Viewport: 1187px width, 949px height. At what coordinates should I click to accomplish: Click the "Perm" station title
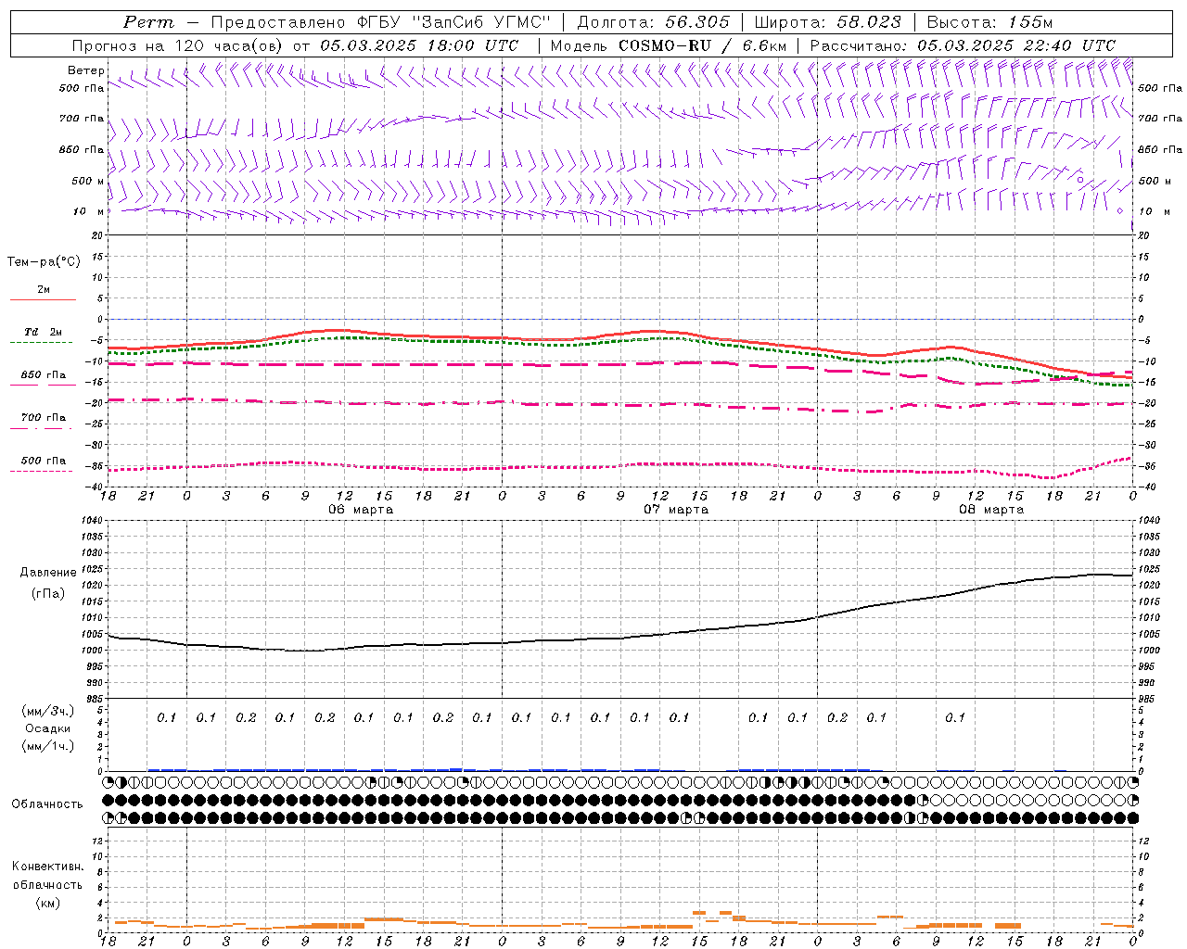[x=148, y=22]
